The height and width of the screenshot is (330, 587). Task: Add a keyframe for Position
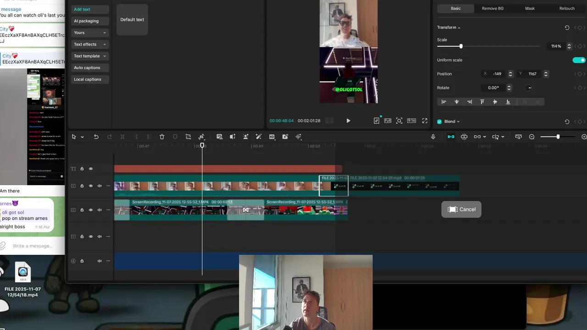coord(580,74)
